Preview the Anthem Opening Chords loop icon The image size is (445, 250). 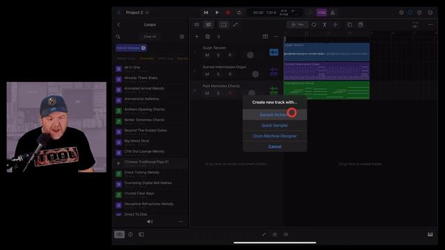pos(119,111)
